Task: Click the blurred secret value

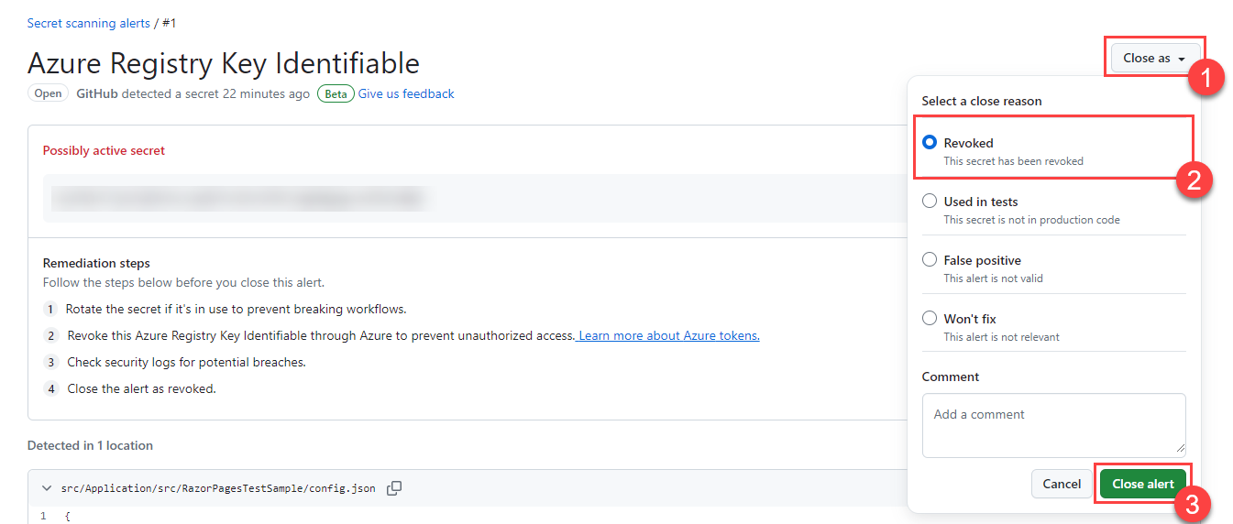Action: tap(238, 198)
